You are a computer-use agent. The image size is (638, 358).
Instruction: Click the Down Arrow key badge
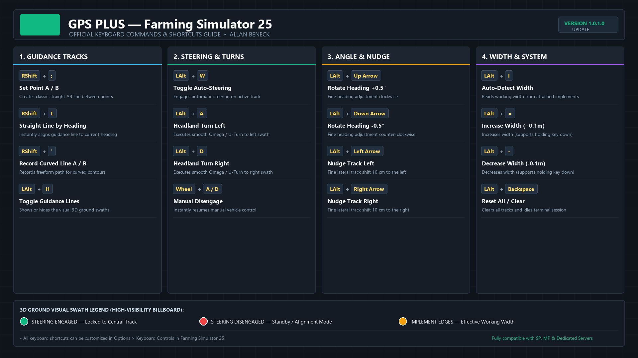point(370,113)
